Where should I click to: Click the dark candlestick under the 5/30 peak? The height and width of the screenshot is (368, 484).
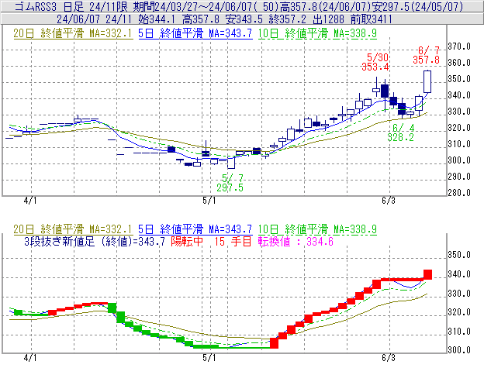point(385,91)
